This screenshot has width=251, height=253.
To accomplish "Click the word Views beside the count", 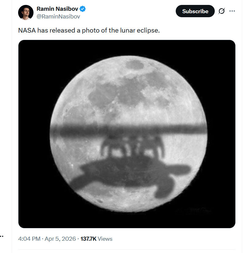I will click(x=105, y=239).
